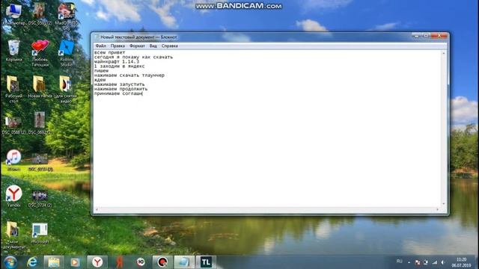
Task: Open Windows Media Player from taskbar
Action: point(75,262)
